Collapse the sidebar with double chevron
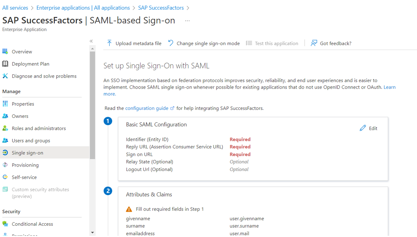 coord(91,41)
